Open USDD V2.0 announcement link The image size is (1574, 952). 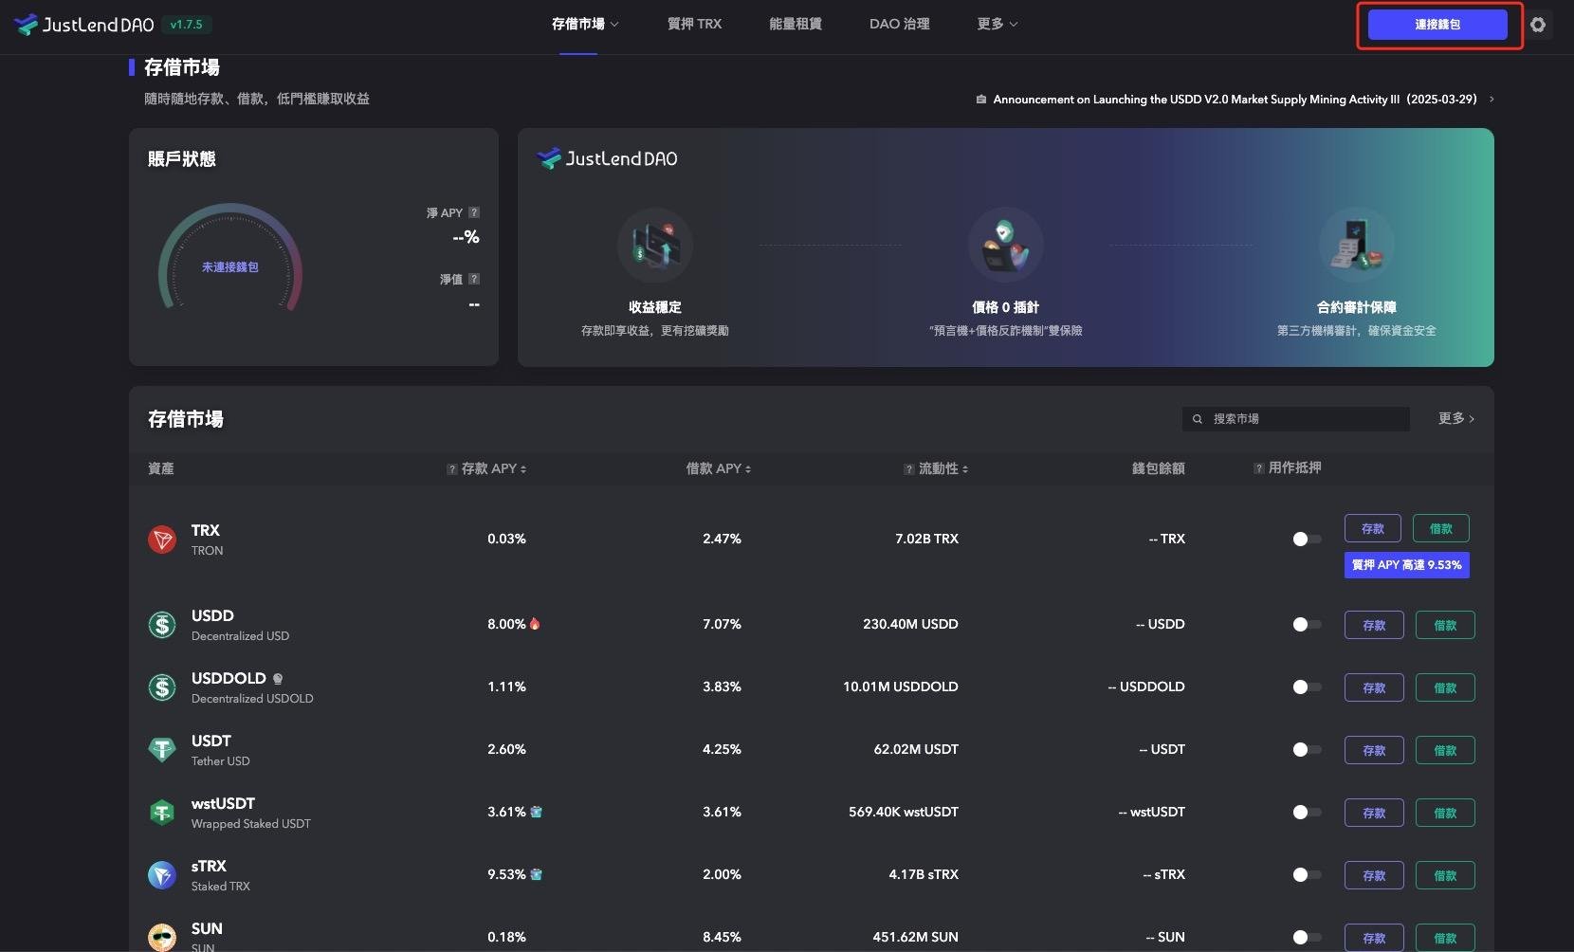[1235, 99]
